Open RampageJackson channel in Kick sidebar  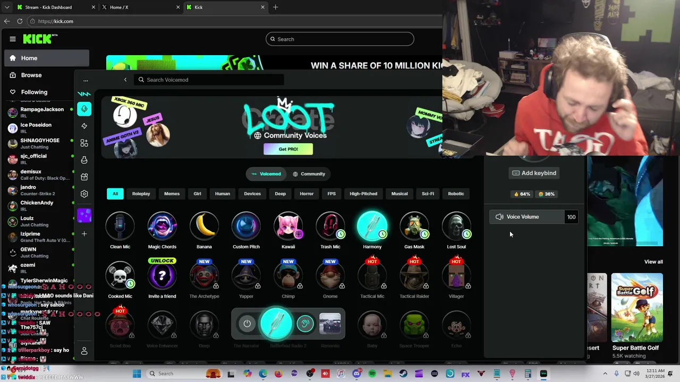coord(40,112)
